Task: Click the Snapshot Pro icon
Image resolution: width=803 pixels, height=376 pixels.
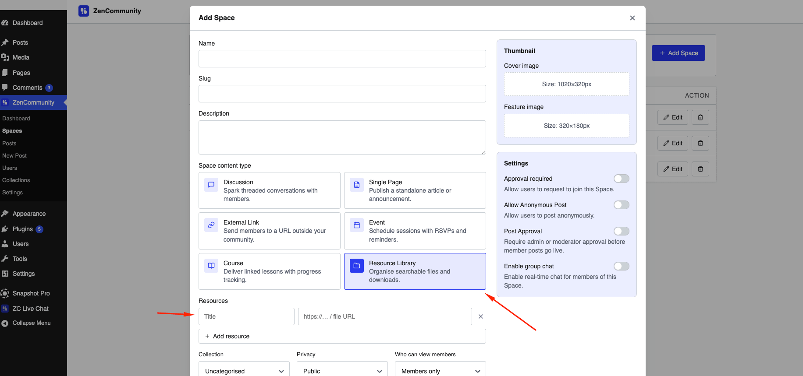Action: pos(5,293)
